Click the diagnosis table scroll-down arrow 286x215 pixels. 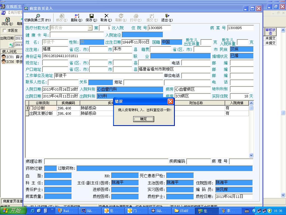[x=251, y=155]
